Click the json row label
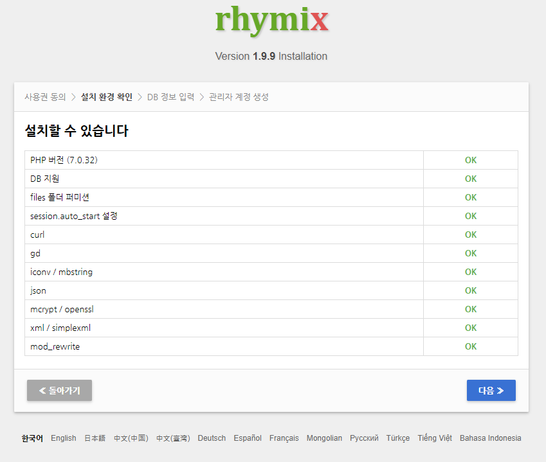This screenshot has width=546, height=462. point(38,291)
